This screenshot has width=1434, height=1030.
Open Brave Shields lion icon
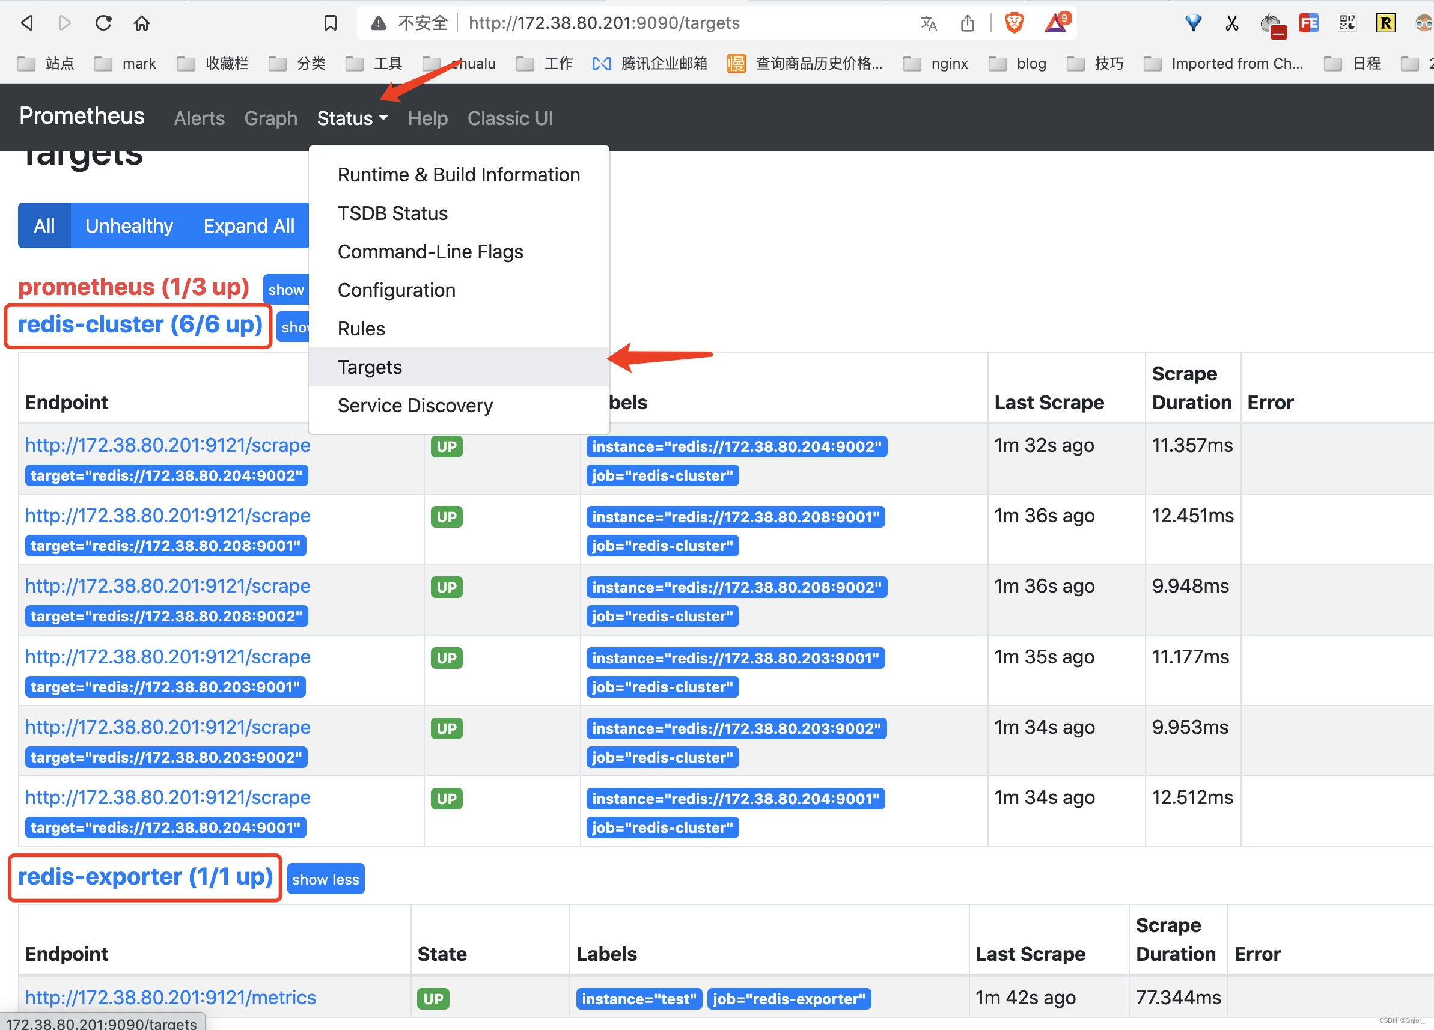click(1013, 23)
